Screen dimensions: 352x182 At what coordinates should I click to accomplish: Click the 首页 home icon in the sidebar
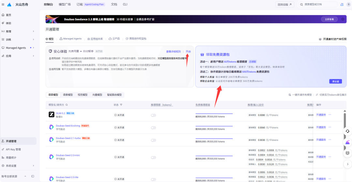point(3,15)
